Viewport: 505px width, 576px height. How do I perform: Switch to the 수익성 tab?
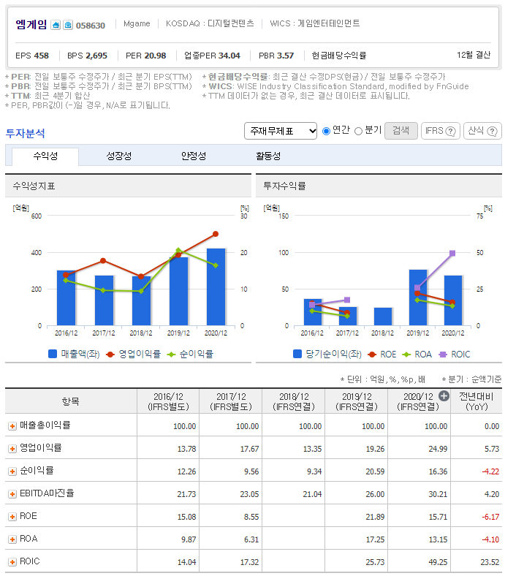[45, 156]
